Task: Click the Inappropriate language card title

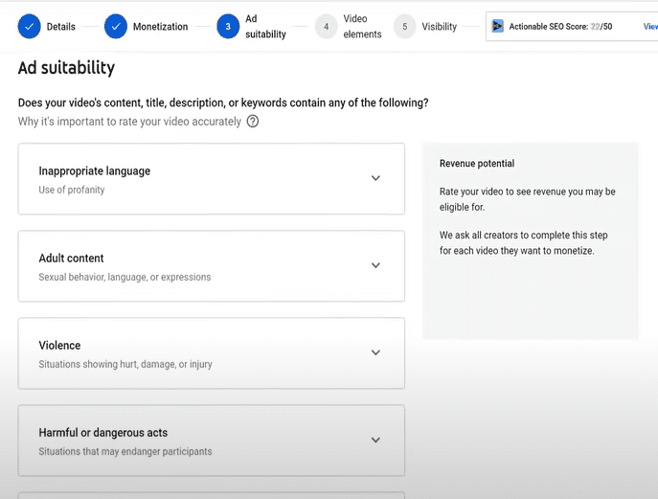Action: pyautogui.click(x=95, y=170)
